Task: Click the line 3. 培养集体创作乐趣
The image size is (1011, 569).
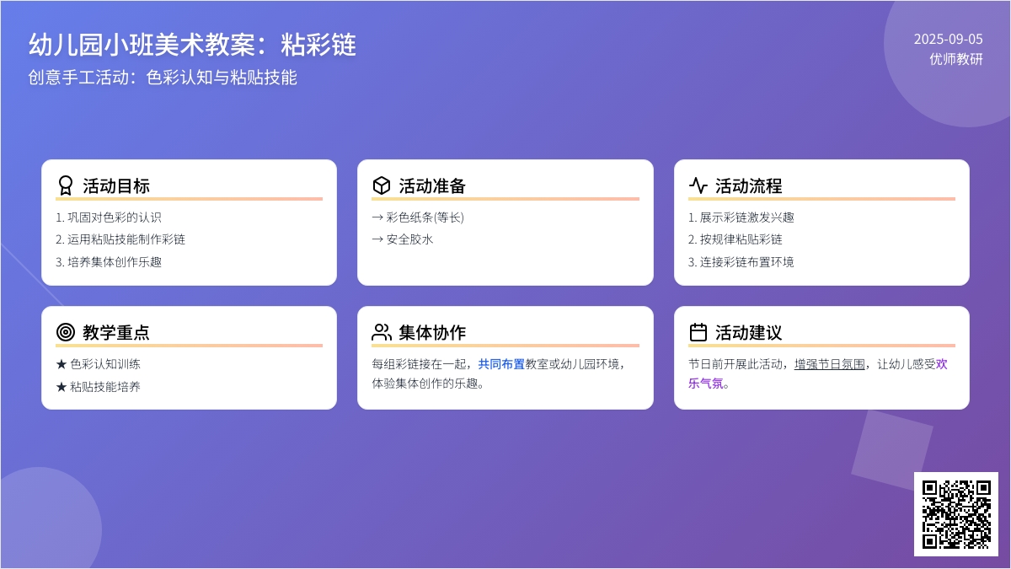Action: (x=109, y=262)
